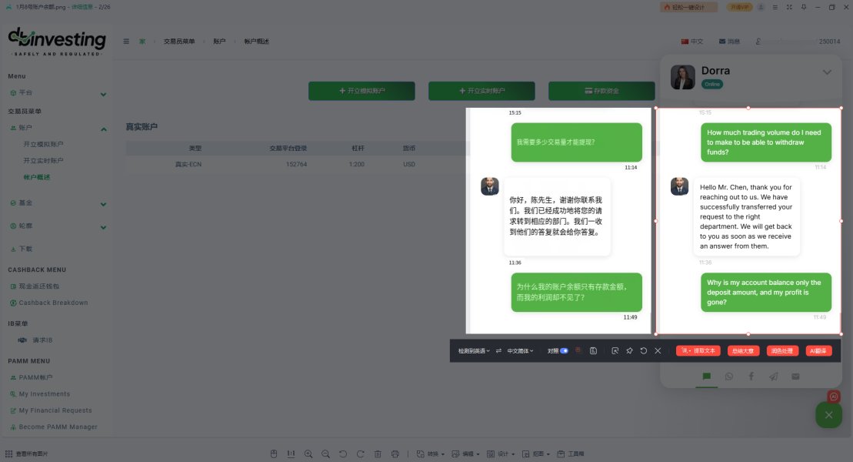Select Cashback Breakdown in sidebar
853x462 pixels.
click(49, 303)
